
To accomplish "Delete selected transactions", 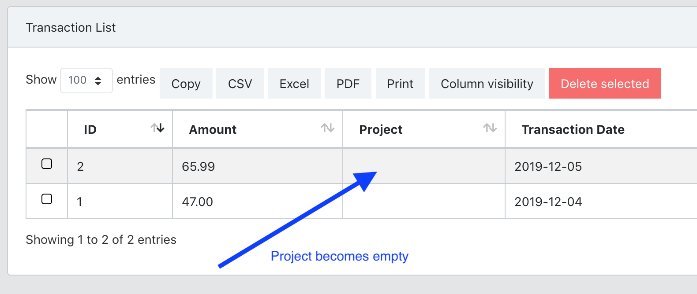I will (605, 83).
